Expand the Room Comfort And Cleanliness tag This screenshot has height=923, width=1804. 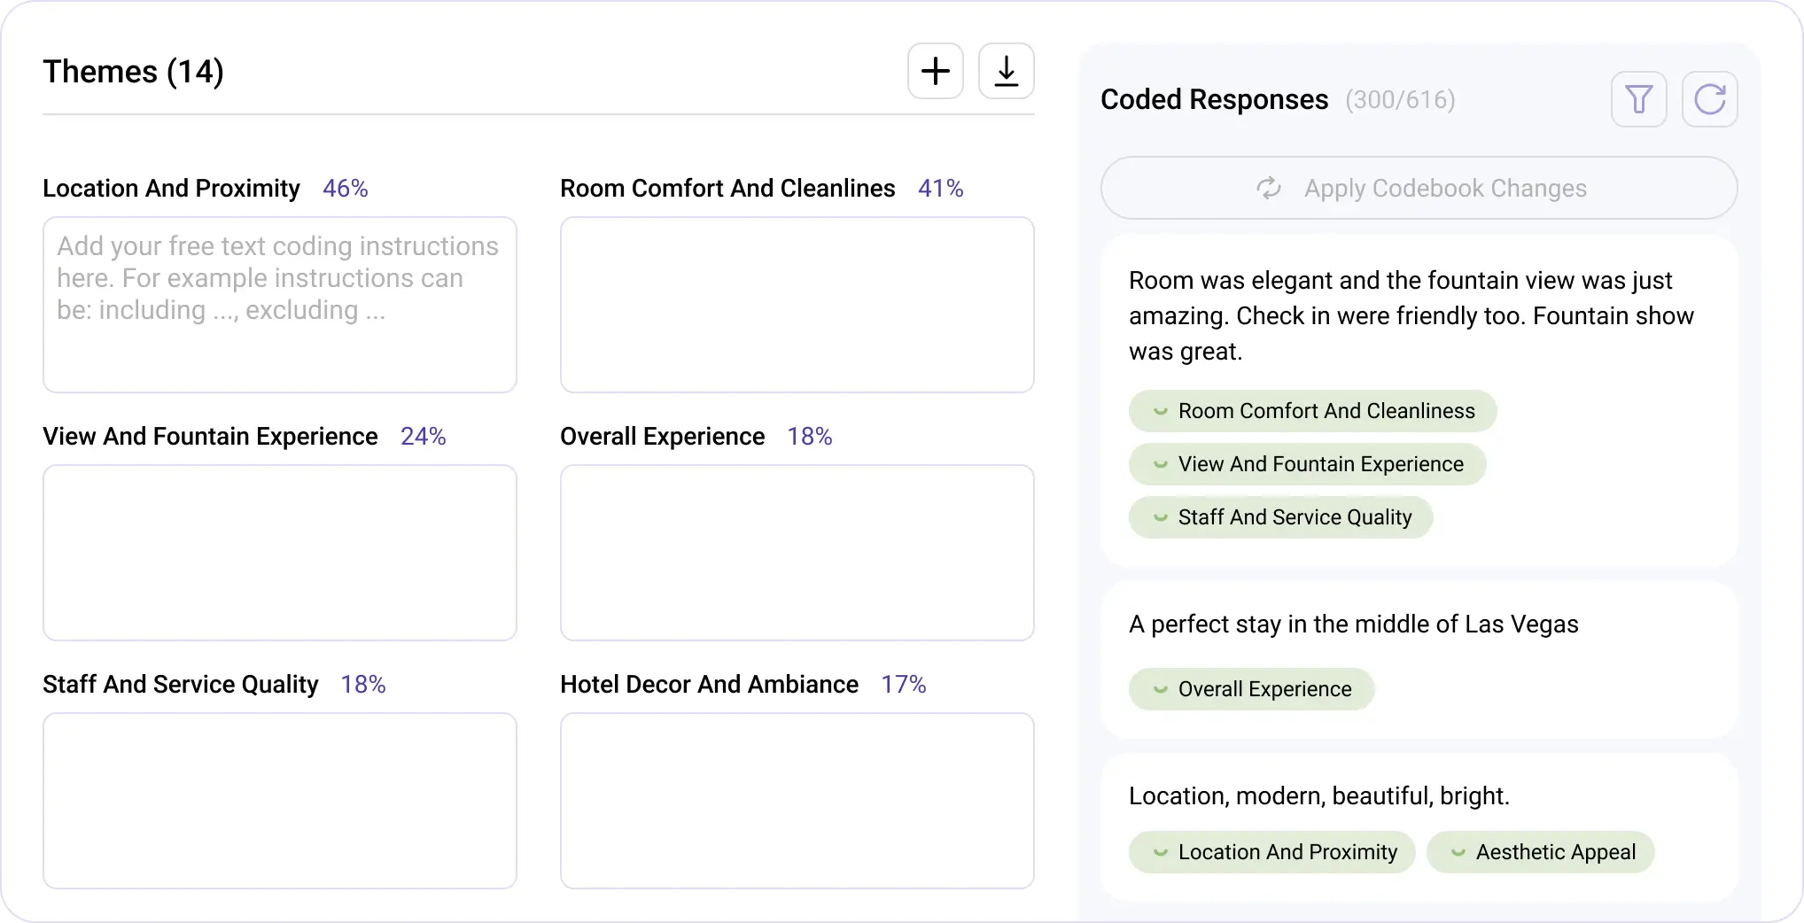click(1160, 411)
